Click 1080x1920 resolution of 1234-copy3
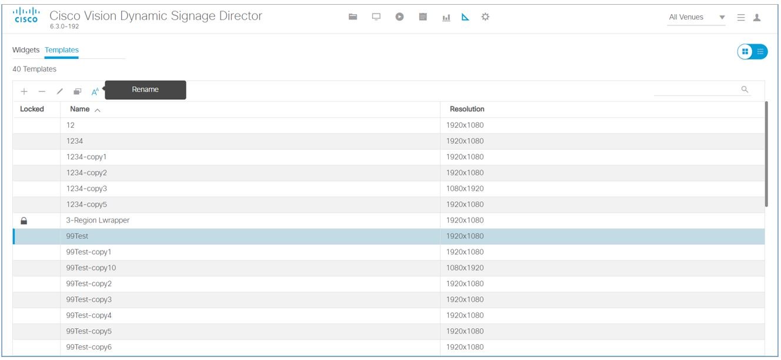This screenshot has height=360, width=781. (x=465, y=189)
